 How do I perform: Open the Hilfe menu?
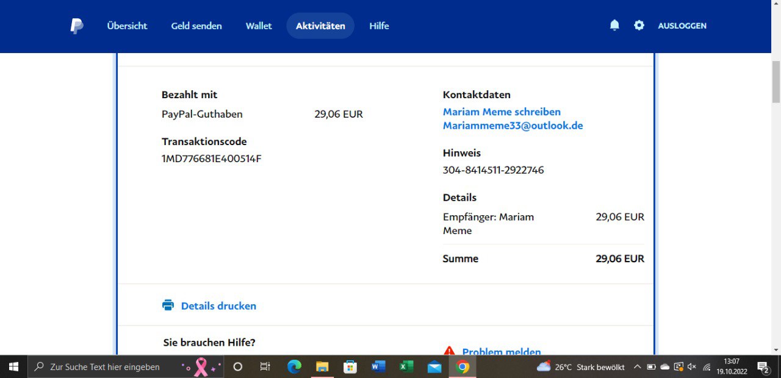point(379,26)
